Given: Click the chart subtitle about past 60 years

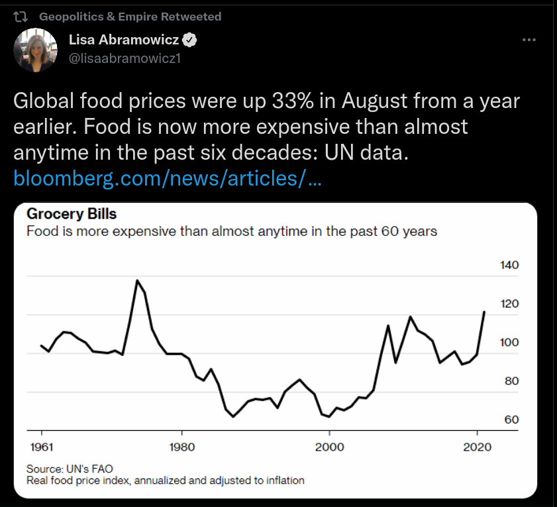Looking at the screenshot, I should tap(231, 231).
